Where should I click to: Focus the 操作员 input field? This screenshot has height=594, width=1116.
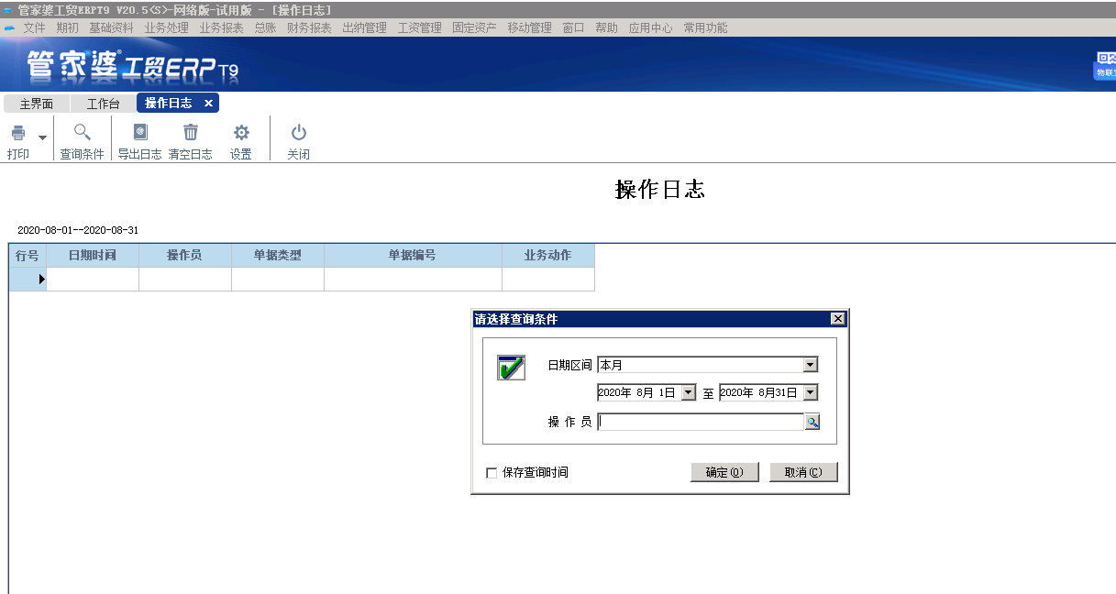point(701,422)
